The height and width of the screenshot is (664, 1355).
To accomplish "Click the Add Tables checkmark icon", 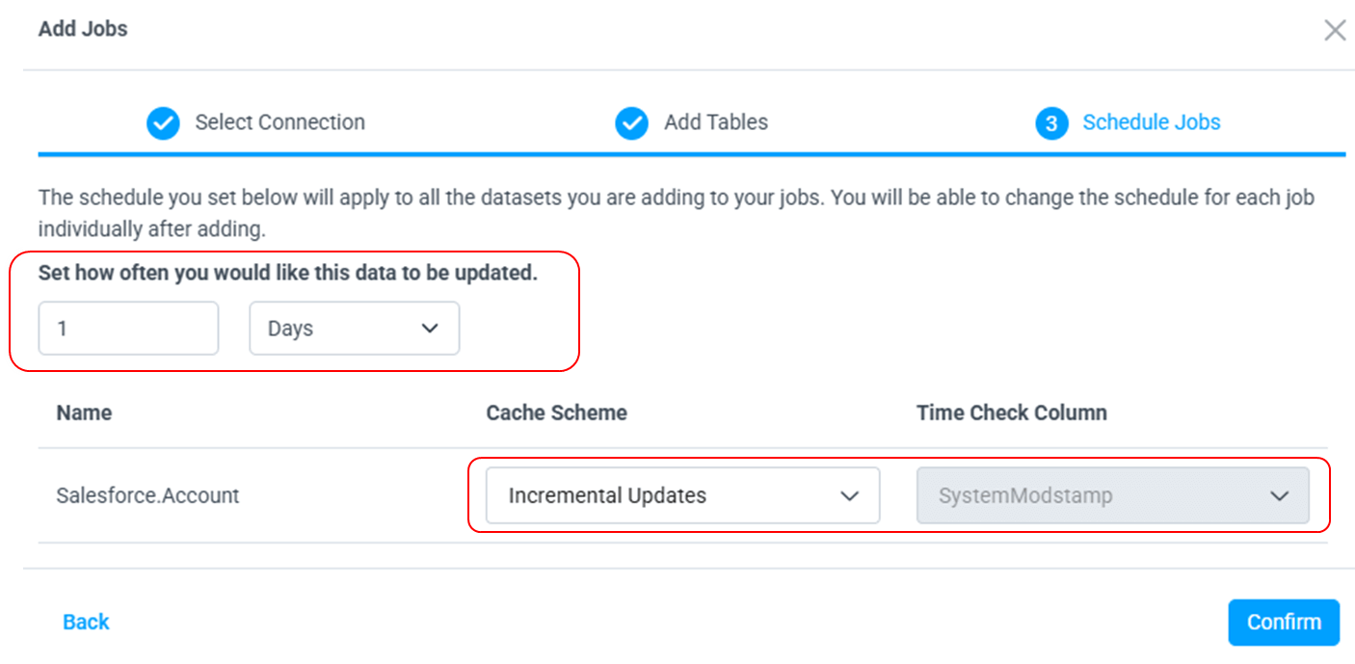I will point(631,122).
